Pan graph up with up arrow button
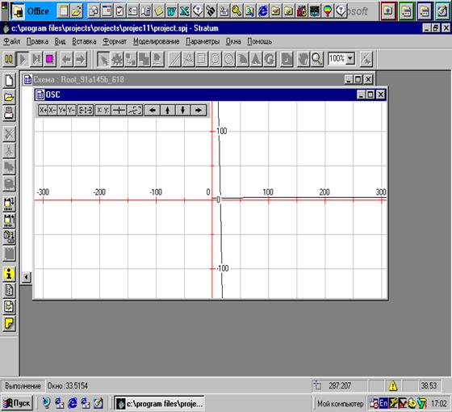452x412 pixels. [x=168, y=110]
